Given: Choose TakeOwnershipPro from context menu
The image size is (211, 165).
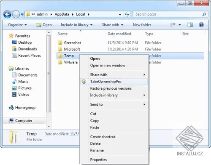Looking at the screenshot, I should point(114,82).
